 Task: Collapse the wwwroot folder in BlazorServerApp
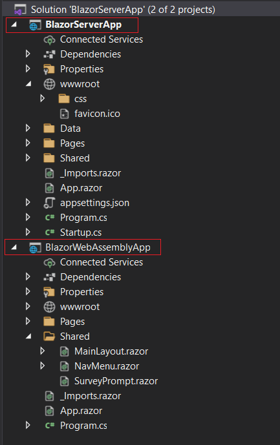28,84
